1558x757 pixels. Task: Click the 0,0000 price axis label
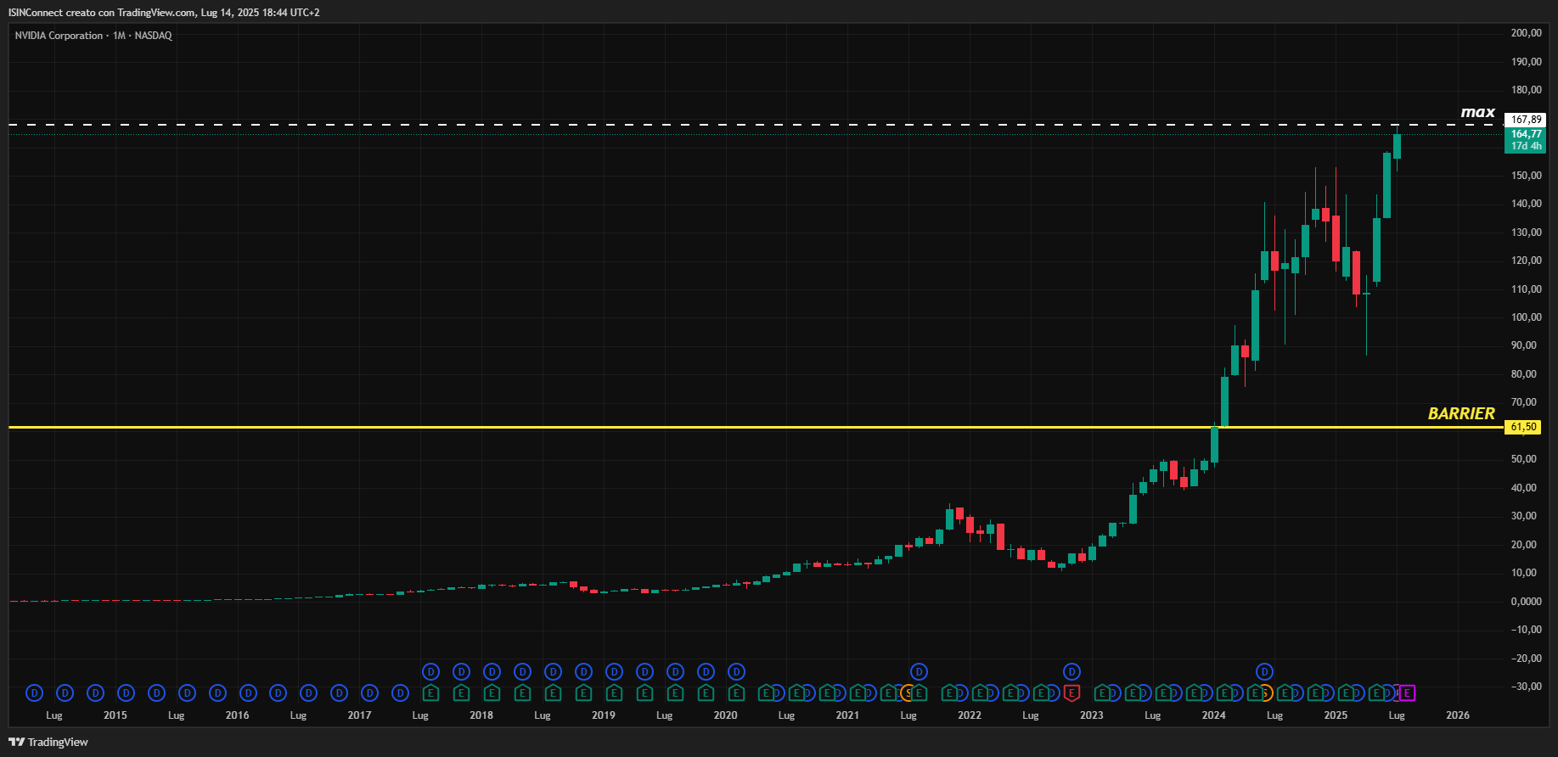pyautogui.click(x=1526, y=602)
